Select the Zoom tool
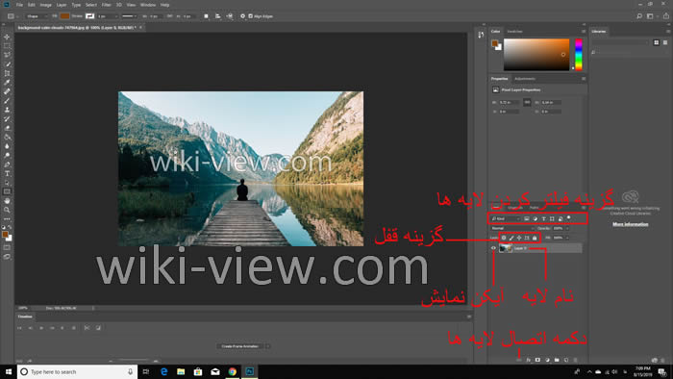The width and height of the screenshot is (673, 379). (7, 210)
